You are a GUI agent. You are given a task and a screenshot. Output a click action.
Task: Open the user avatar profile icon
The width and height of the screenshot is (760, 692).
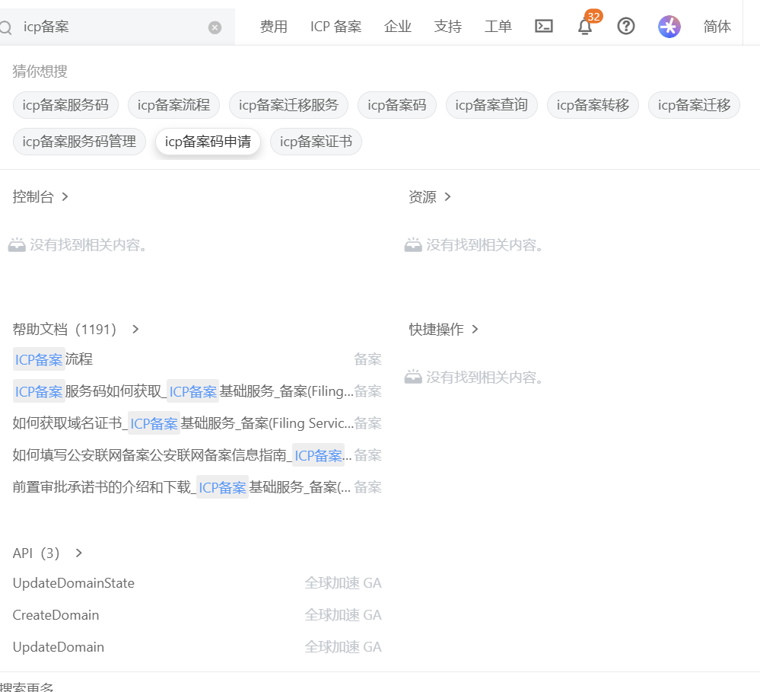click(669, 27)
